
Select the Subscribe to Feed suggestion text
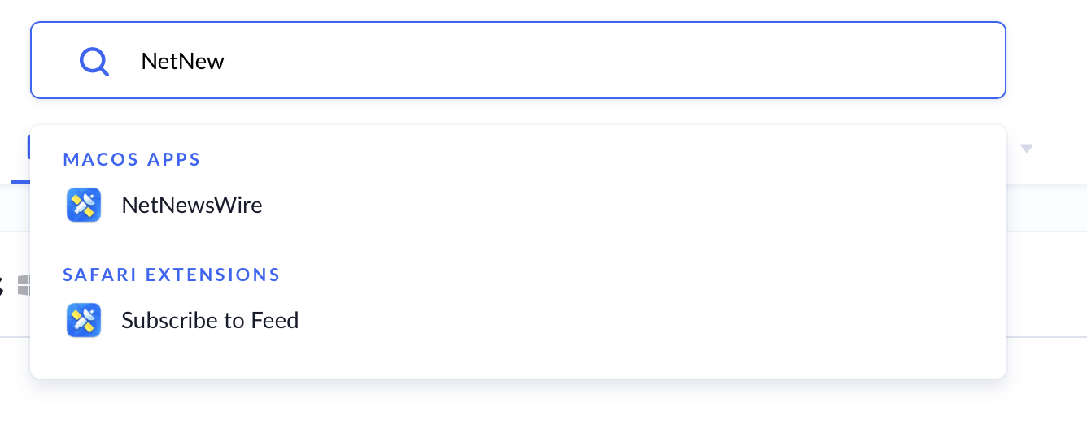tap(210, 320)
